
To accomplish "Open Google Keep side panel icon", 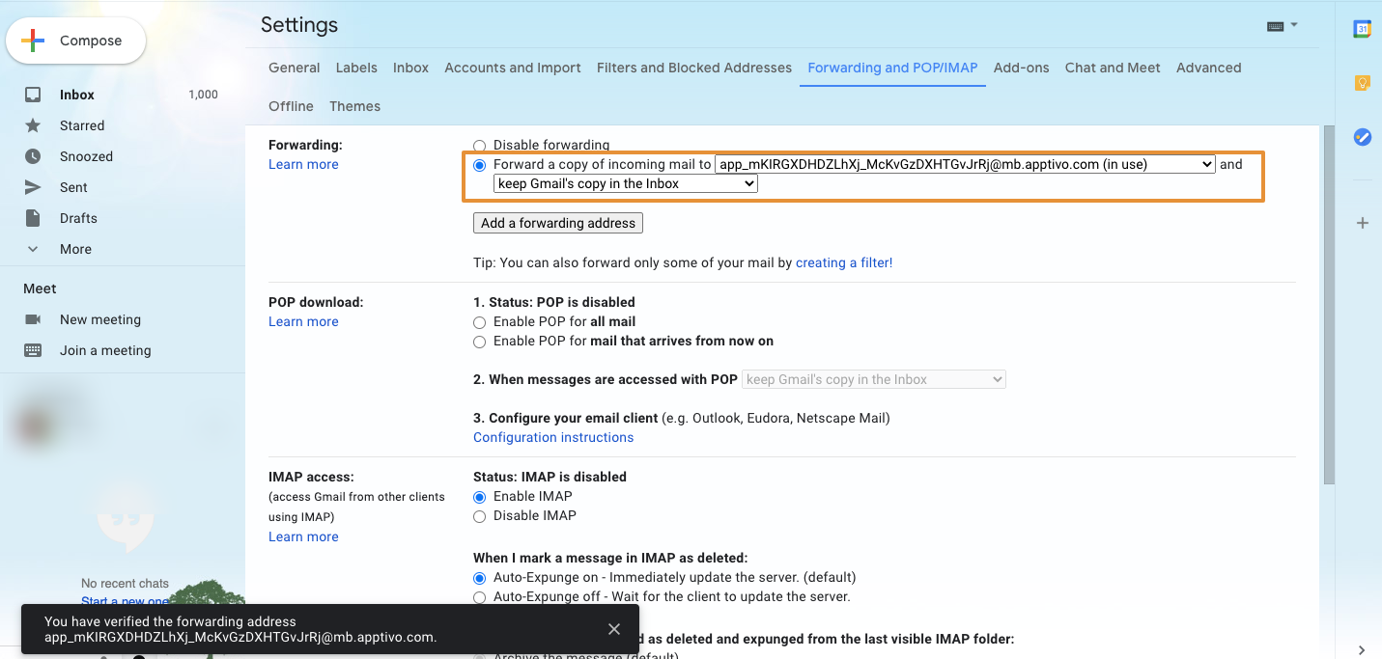I will pyautogui.click(x=1362, y=83).
